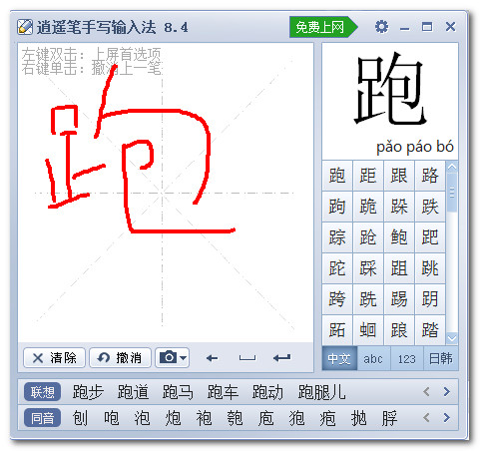The height and width of the screenshot is (451, 480).
Task: Switch to 中文 recognition mode
Action: click(339, 358)
